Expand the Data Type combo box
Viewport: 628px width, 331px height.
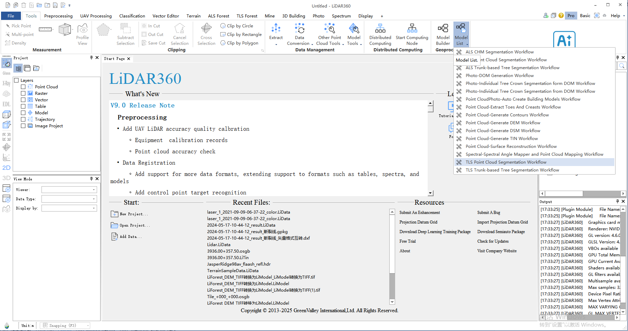(69, 199)
